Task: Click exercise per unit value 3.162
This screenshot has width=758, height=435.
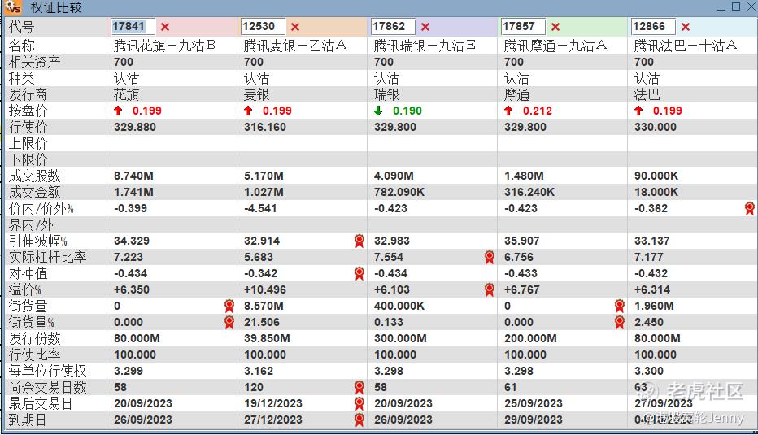Action: 259,371
